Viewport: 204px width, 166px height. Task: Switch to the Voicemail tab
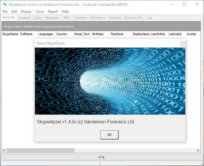(115, 18)
